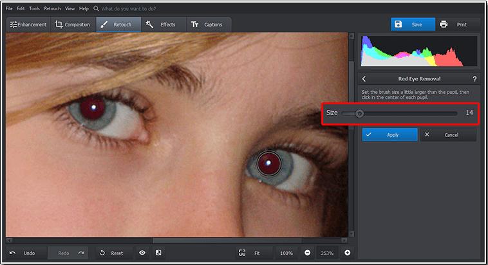Screen dimensions: 488x265
Task: Click the zoom out minus icon
Action: click(x=307, y=253)
